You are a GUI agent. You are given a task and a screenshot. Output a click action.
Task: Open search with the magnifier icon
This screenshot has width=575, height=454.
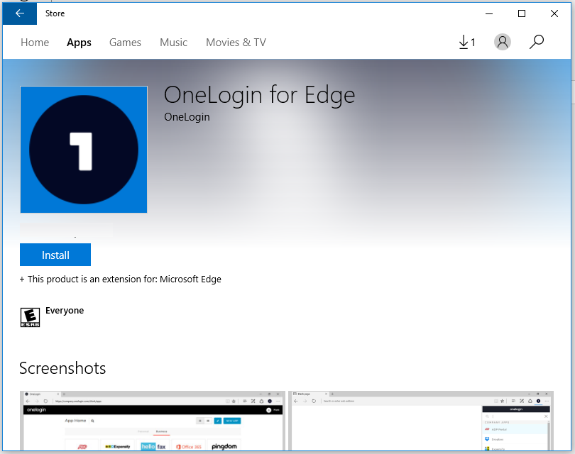pos(537,42)
